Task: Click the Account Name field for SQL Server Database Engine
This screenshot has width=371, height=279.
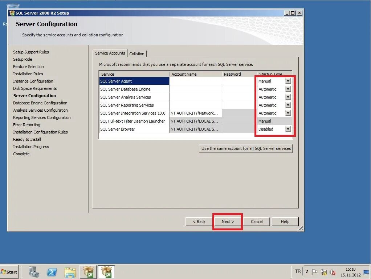Action: click(x=196, y=89)
